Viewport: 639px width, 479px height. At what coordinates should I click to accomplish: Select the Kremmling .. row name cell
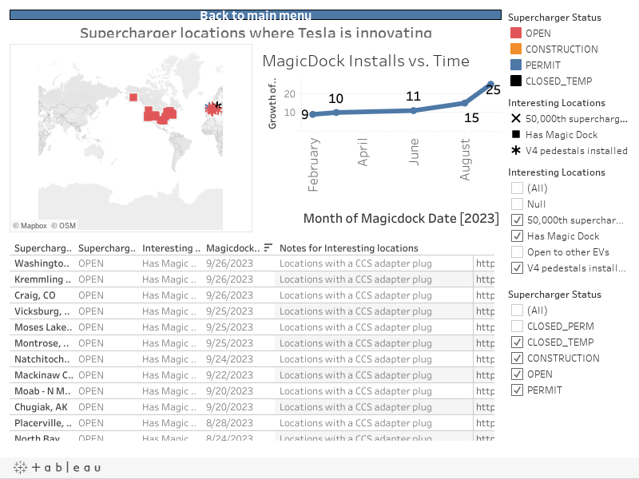(42, 279)
